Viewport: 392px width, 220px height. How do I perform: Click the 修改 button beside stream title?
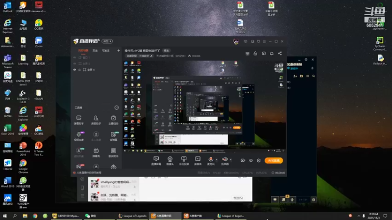click(166, 51)
